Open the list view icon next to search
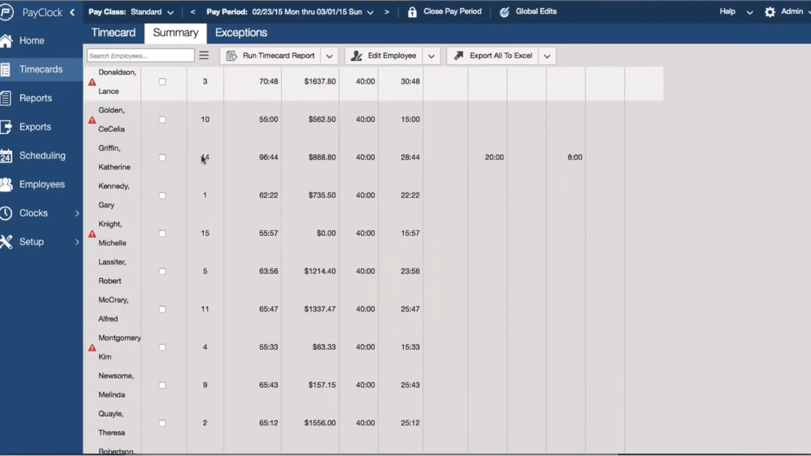Viewport: 811px width, 456px height. click(x=204, y=55)
